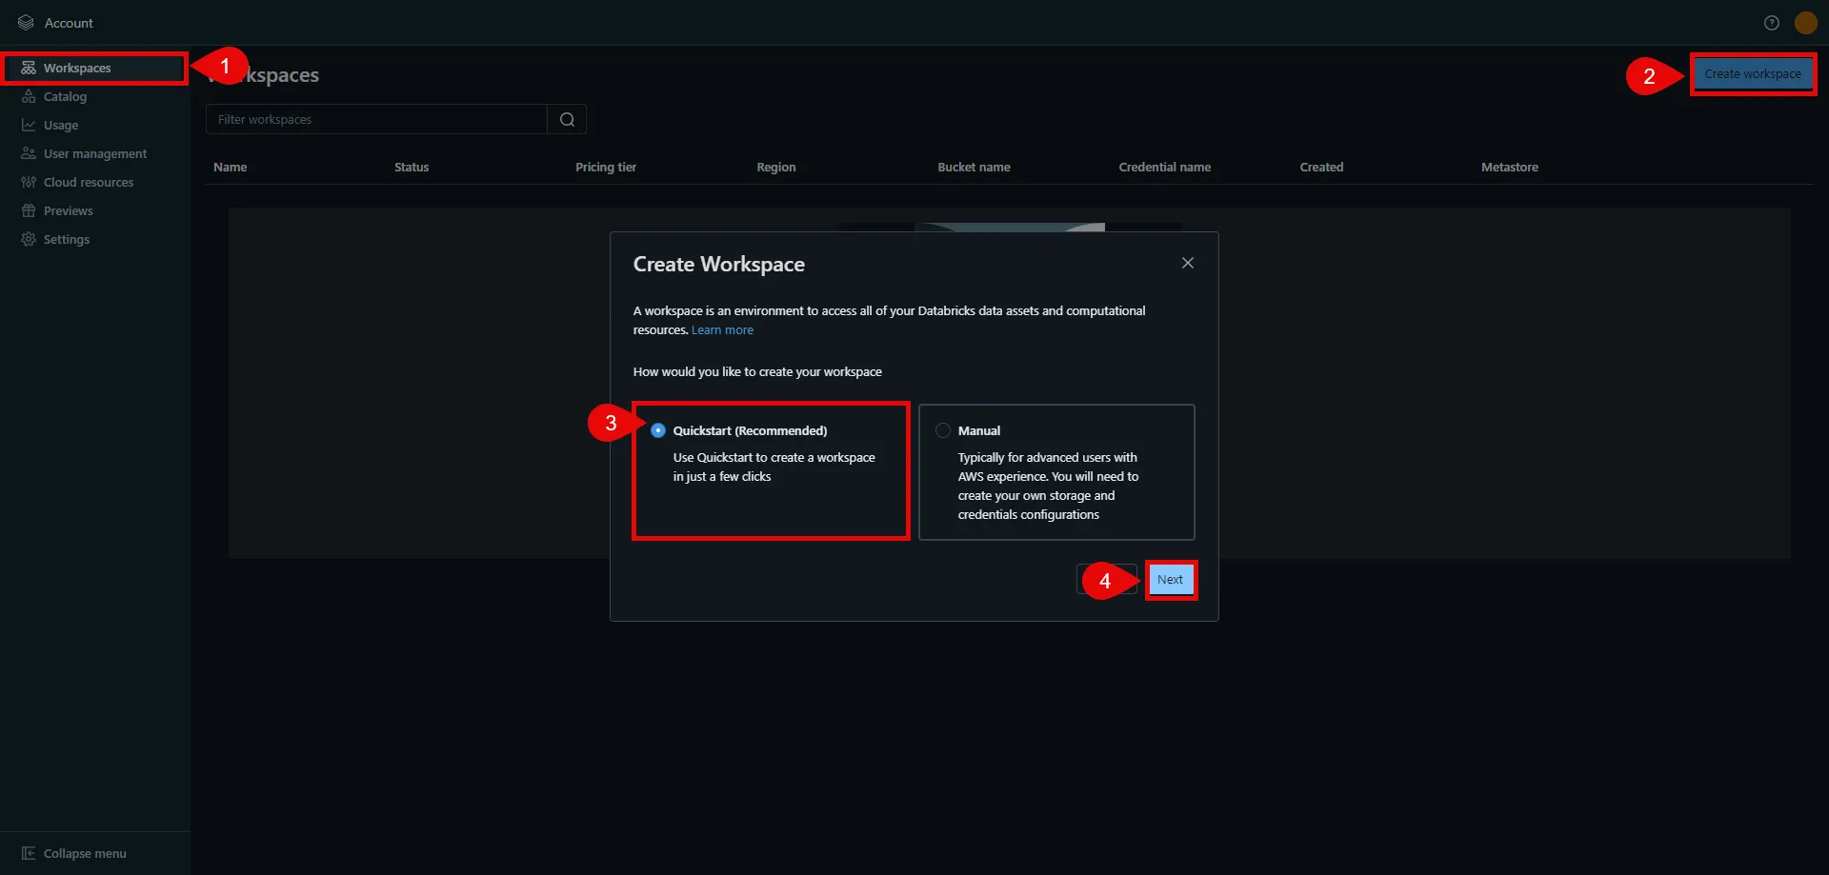Click the Usage chart icon

(28, 125)
